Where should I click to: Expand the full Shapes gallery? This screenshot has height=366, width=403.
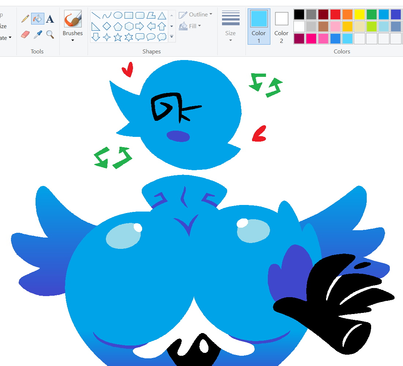point(172,37)
